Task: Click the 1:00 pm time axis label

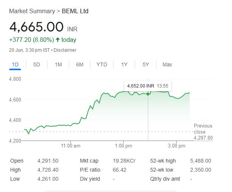Action: 124,146
